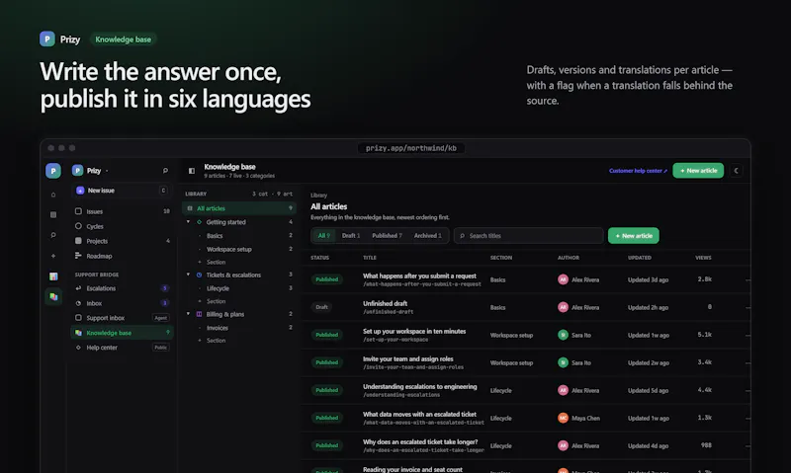Click the green diamond icon beside Getting started
This screenshot has width=791, height=473.
click(199, 222)
